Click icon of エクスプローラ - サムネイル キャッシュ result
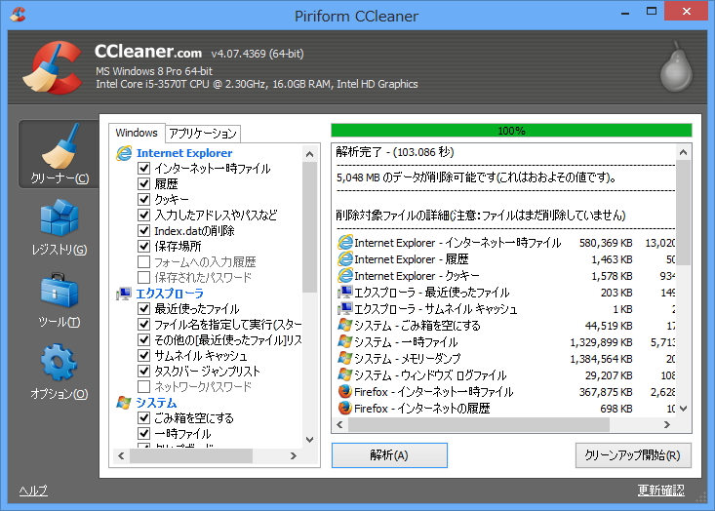715x511 pixels. coord(345,308)
